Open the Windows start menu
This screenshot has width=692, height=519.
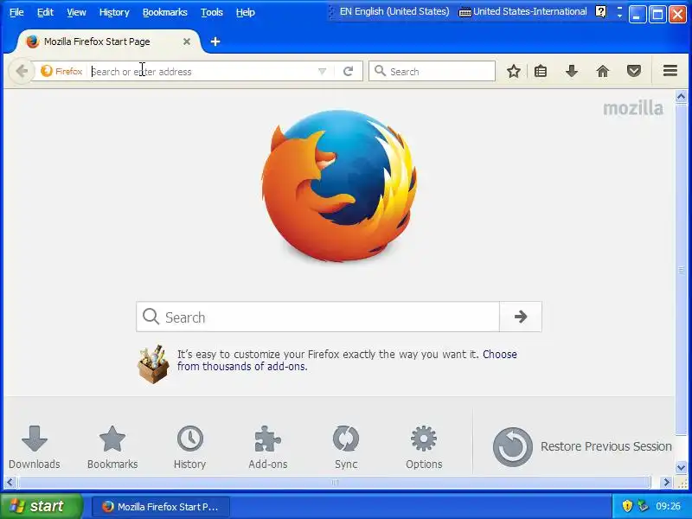41,506
